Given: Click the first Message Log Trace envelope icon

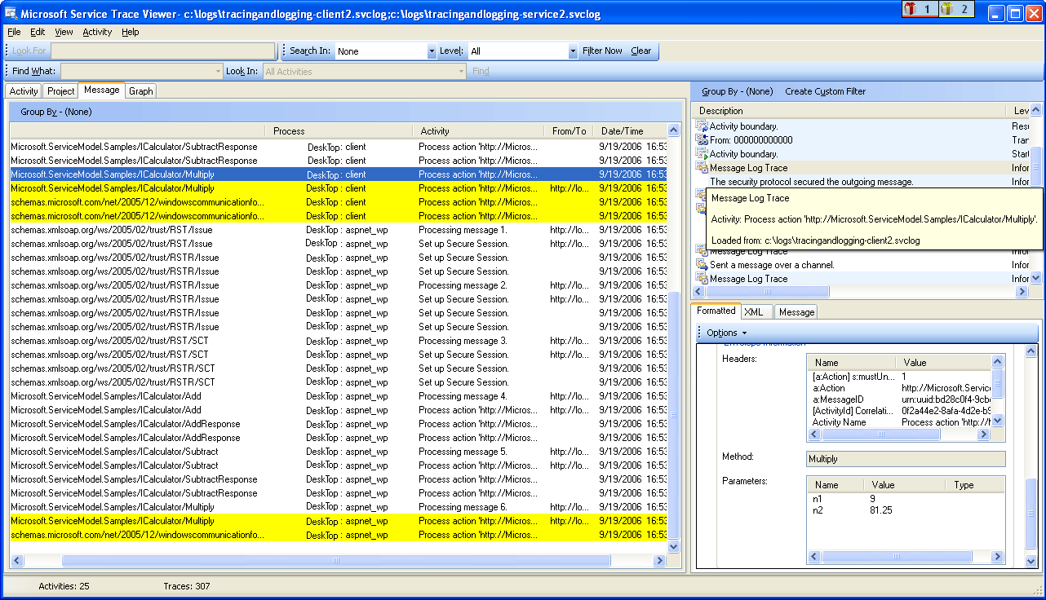Looking at the screenshot, I should (700, 168).
